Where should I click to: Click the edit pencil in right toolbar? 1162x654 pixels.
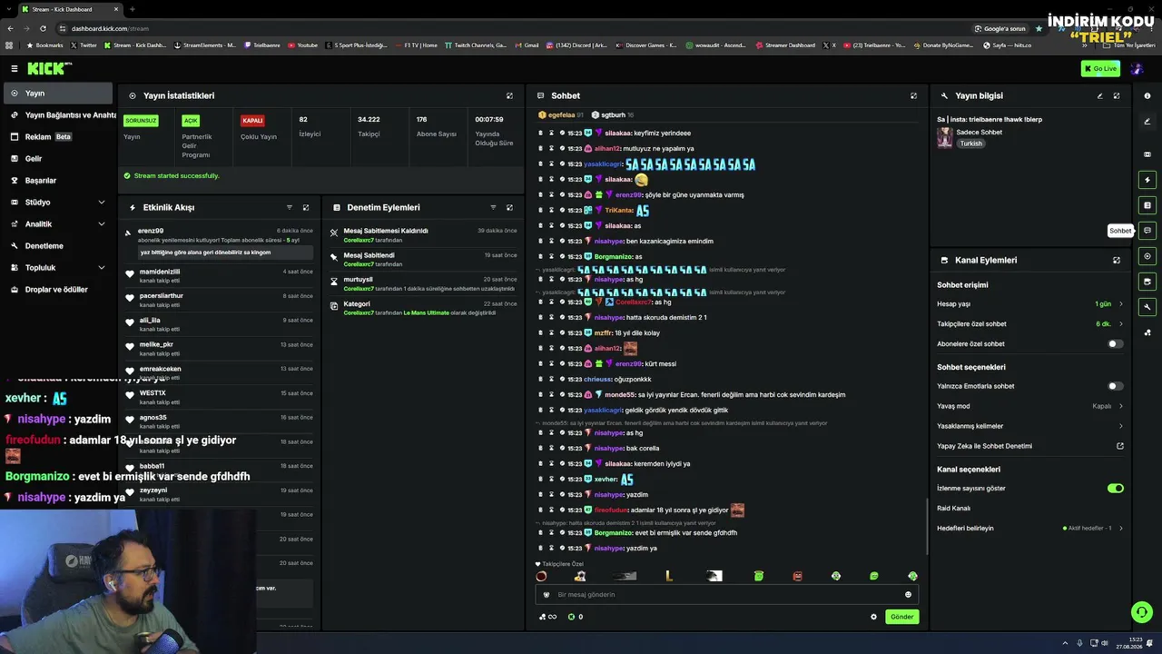coord(1147,122)
